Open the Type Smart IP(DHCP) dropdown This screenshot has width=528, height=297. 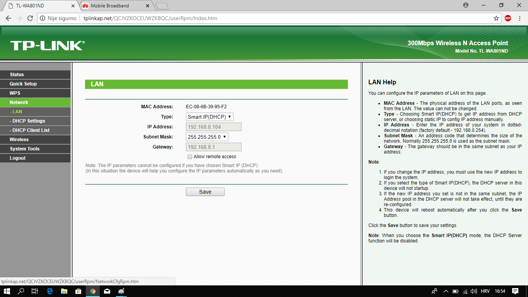tap(209, 117)
